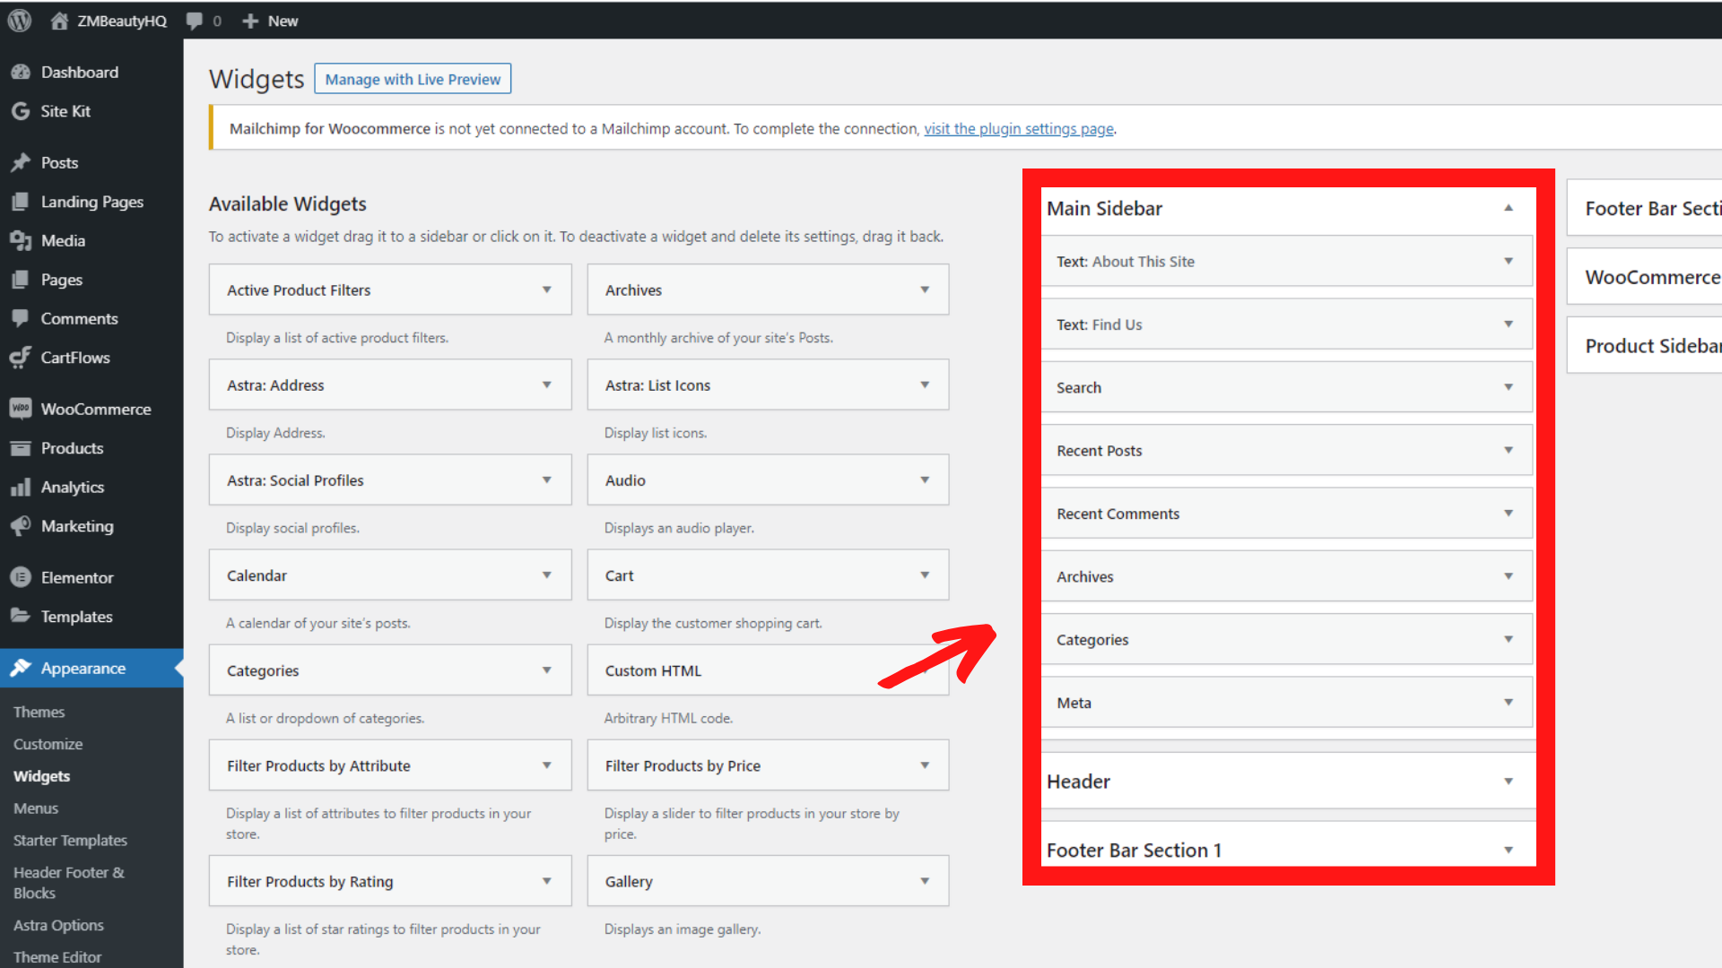The width and height of the screenshot is (1722, 968).
Task: Expand the Active Product Filters widget
Action: point(546,290)
